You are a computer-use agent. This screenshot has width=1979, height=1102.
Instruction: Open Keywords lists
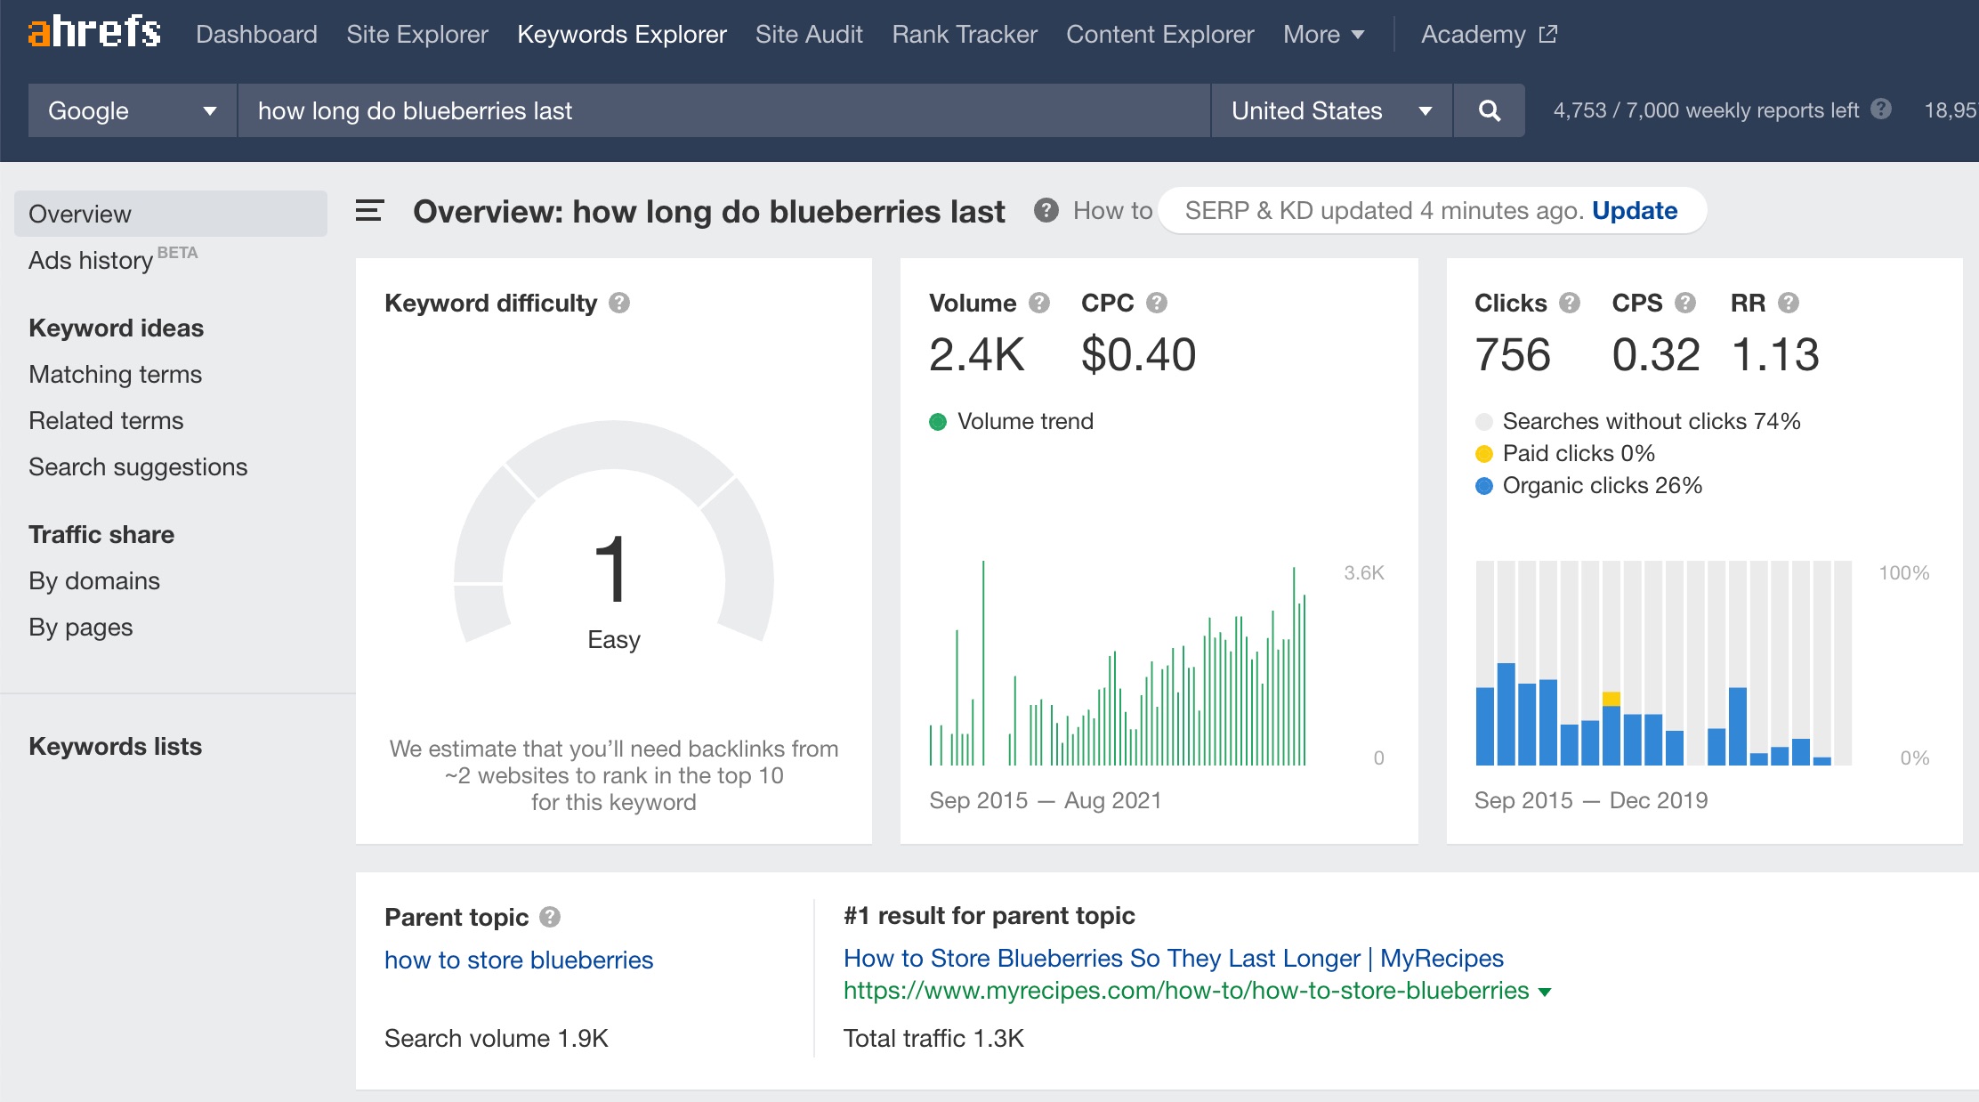pos(115,746)
